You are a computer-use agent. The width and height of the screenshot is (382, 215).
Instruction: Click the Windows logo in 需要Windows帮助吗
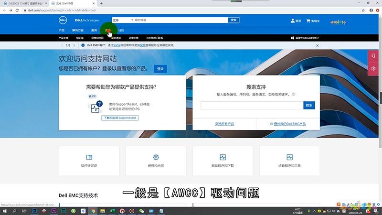pyautogui.click(x=292, y=38)
